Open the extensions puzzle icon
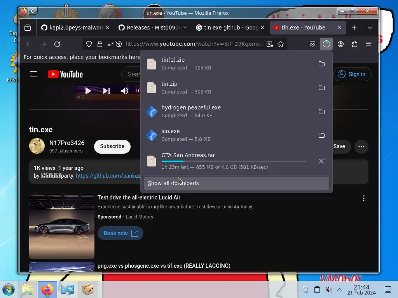The height and width of the screenshot is (298, 398). (x=354, y=44)
